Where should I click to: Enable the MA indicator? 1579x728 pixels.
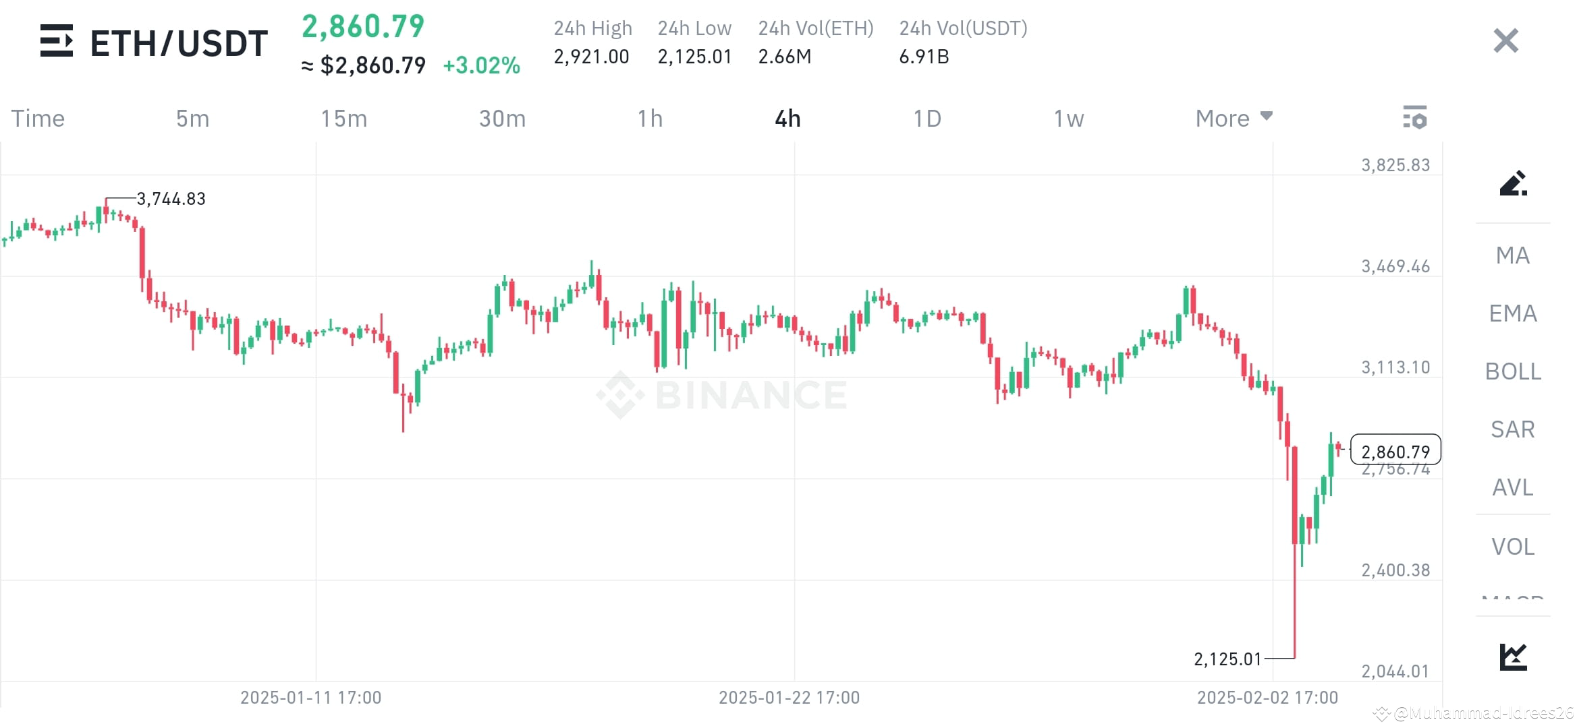point(1512,255)
